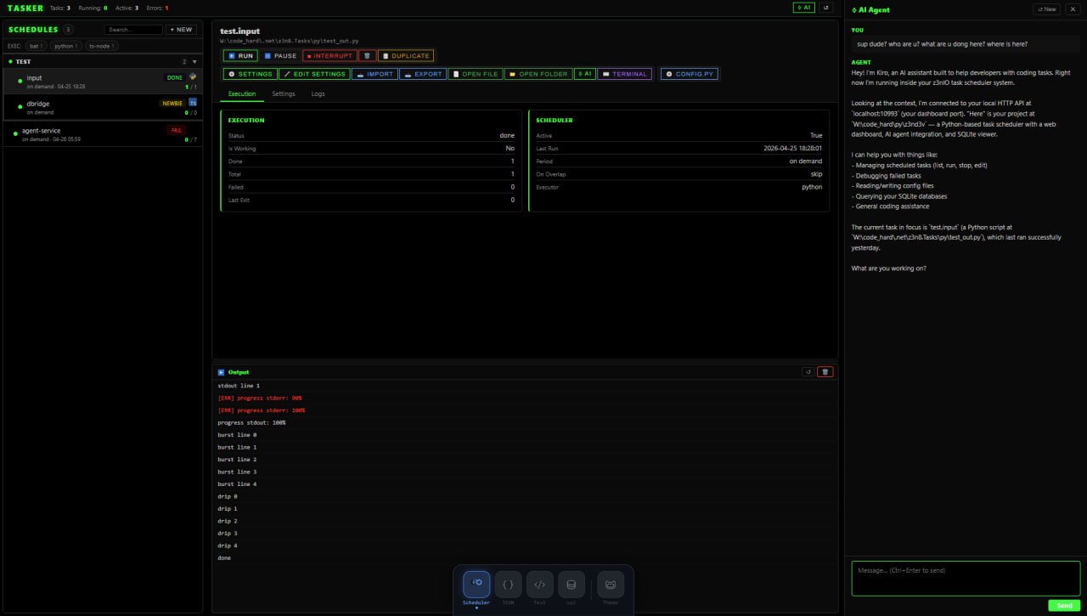The image size is (1087, 616).
Task: Create a new schedule with + NEW
Action: click(x=182, y=29)
